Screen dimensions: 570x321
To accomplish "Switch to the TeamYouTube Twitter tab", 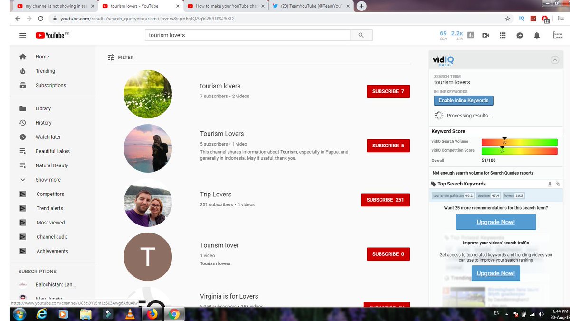I will pyautogui.click(x=311, y=6).
